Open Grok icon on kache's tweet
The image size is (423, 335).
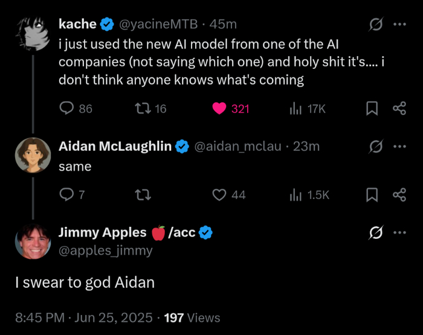coord(376,24)
